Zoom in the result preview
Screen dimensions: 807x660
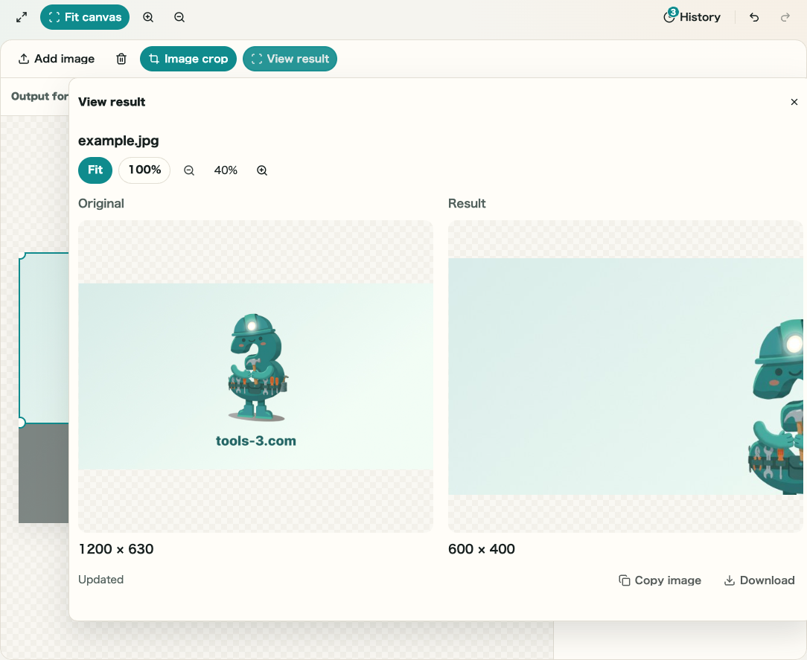(262, 170)
